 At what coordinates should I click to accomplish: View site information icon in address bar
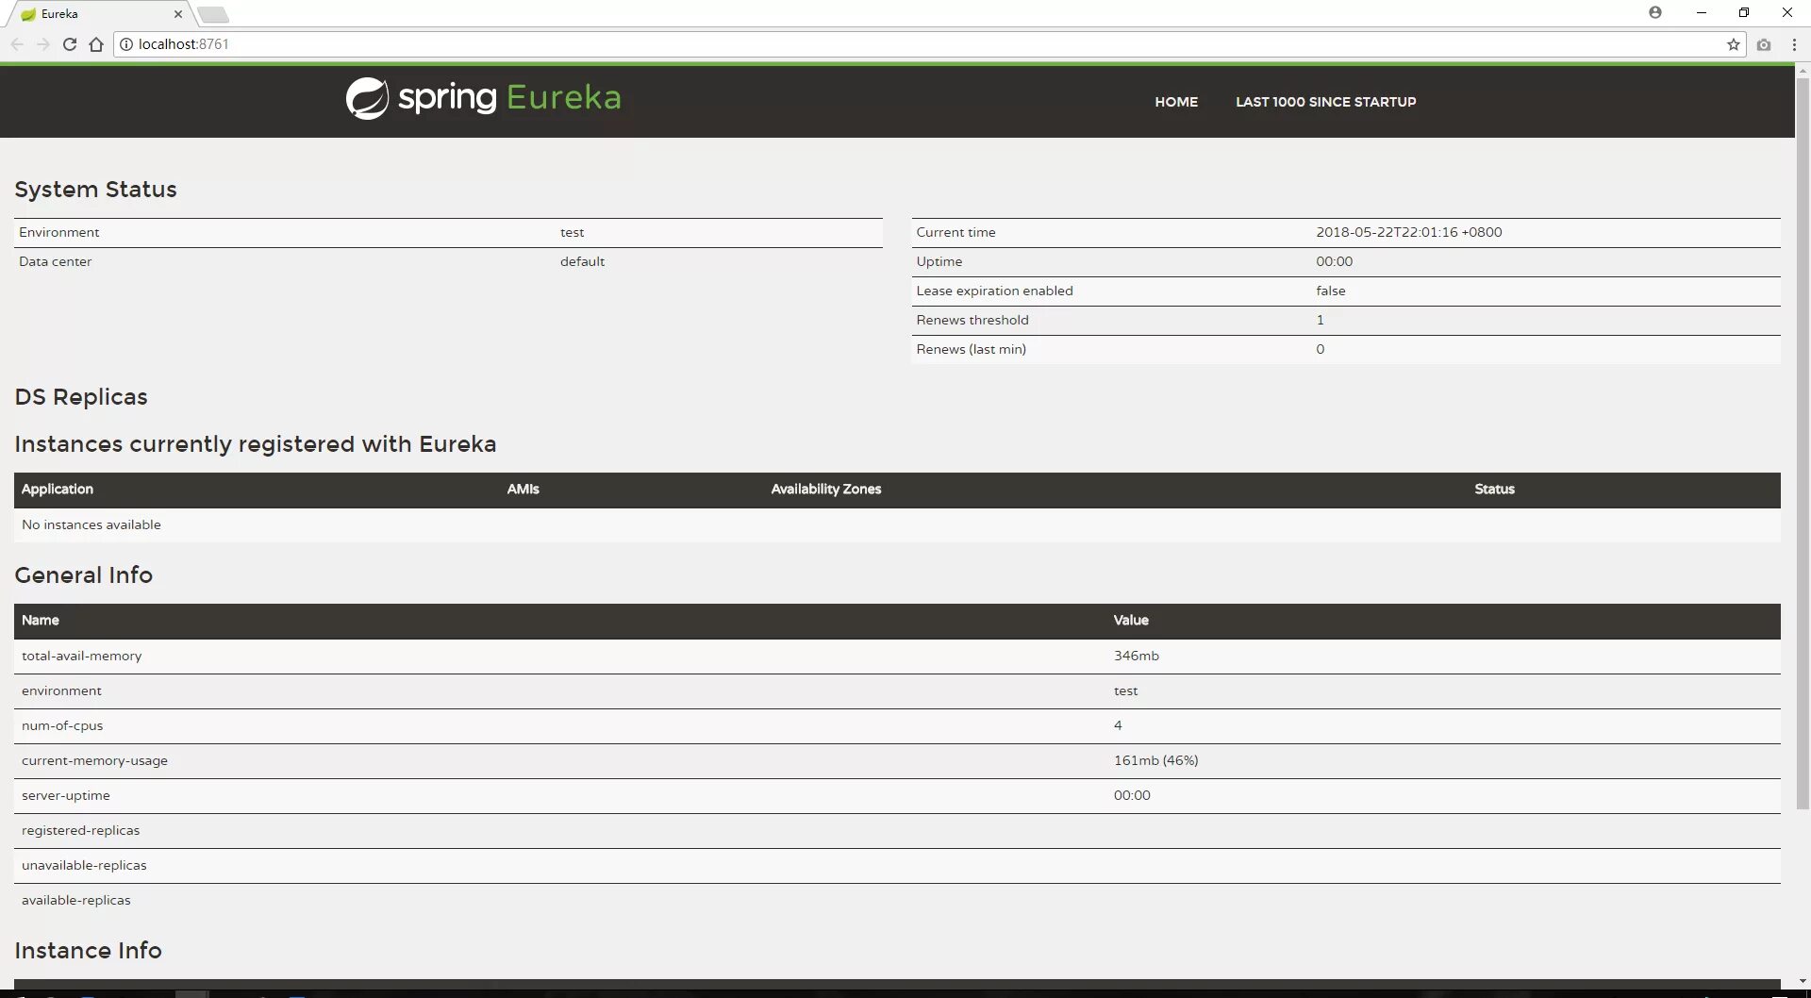coord(126,44)
